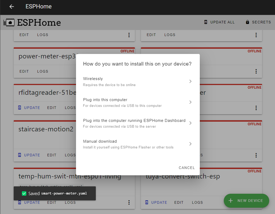Click the green checkmark in Saved toast
Image resolution: width=275 pixels, height=214 pixels.
click(x=24, y=193)
